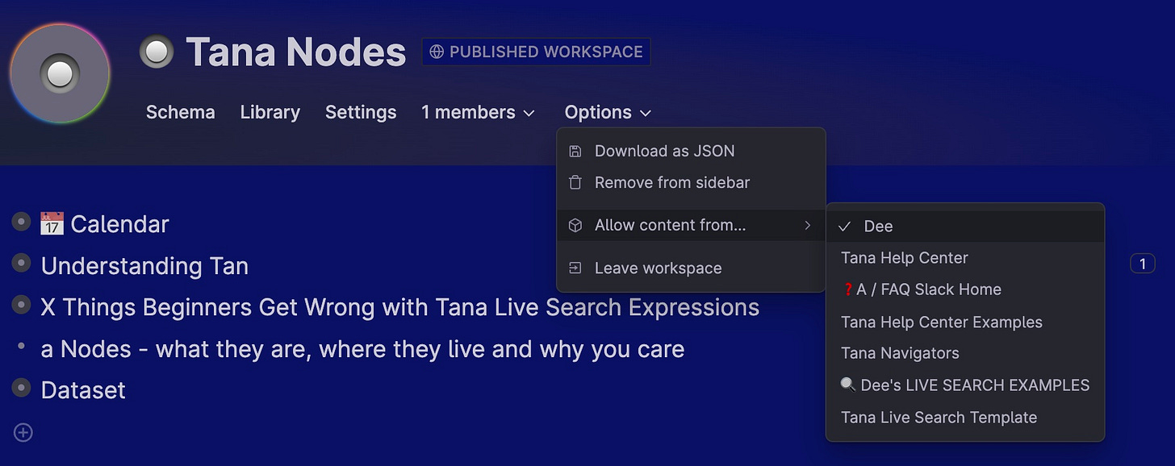Click the exit icon beside Leave workspace
Image resolution: width=1175 pixels, height=466 pixels.
tap(575, 268)
